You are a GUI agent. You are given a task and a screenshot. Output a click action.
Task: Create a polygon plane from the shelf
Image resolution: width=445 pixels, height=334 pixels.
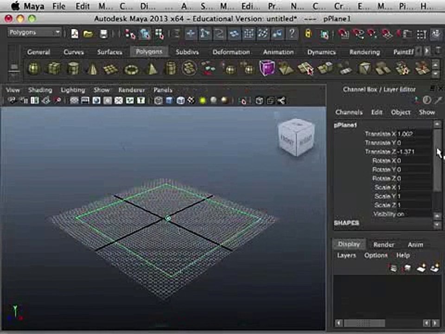(111, 69)
